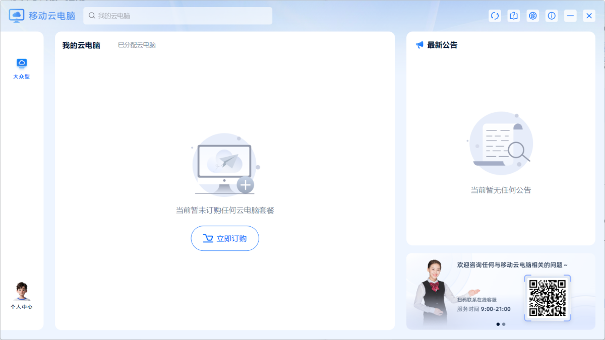
Task: Click the plus badge on the monitor illustration
Action: tap(246, 185)
